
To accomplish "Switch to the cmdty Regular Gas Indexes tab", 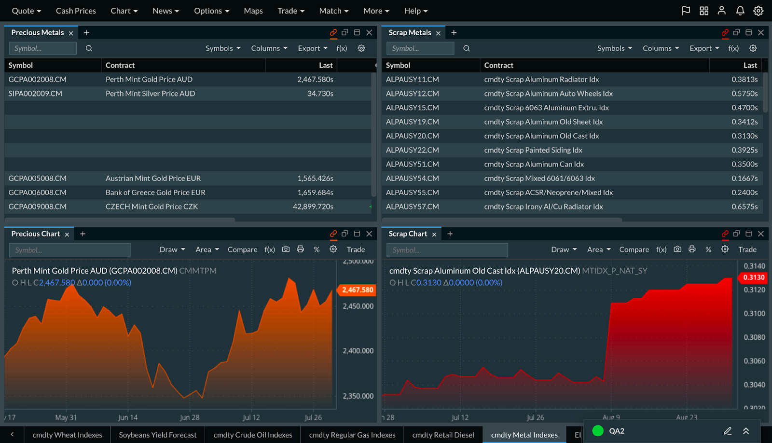I will pos(352,435).
